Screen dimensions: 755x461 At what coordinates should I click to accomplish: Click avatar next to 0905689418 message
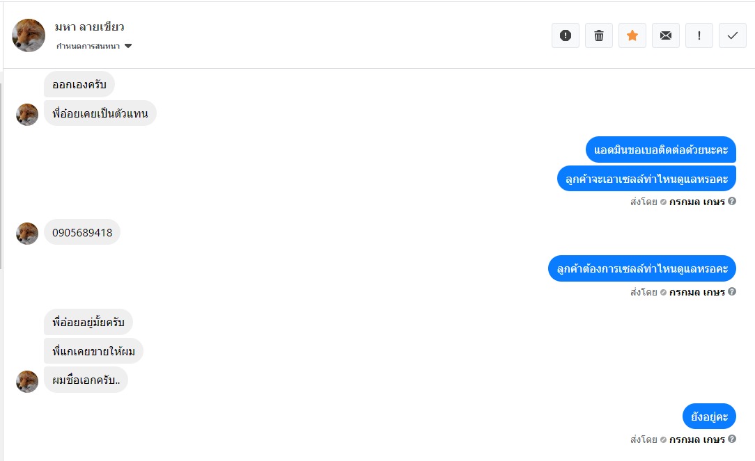click(27, 233)
